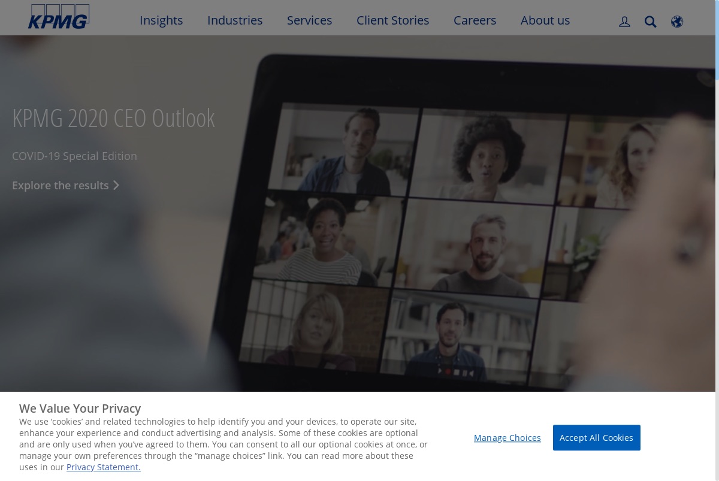Open the Insights menu

(161, 20)
